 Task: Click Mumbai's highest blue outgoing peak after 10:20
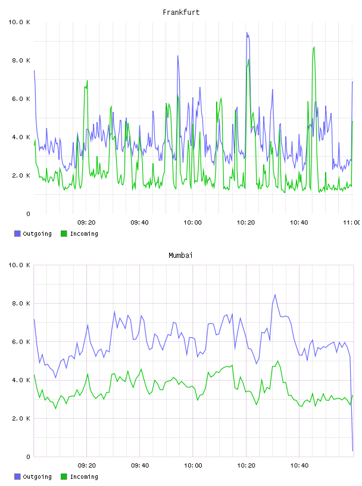[x=275, y=295]
